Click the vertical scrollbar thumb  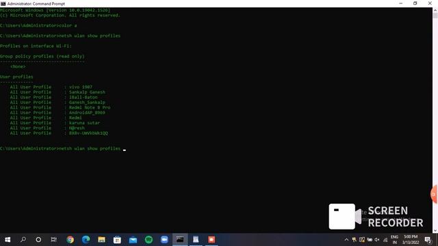tap(435, 15)
